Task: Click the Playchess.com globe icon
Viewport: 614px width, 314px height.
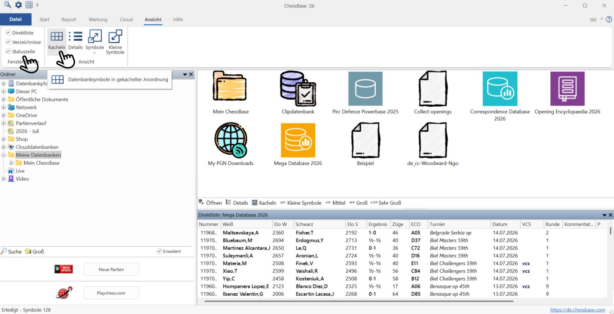Action: pos(64,293)
